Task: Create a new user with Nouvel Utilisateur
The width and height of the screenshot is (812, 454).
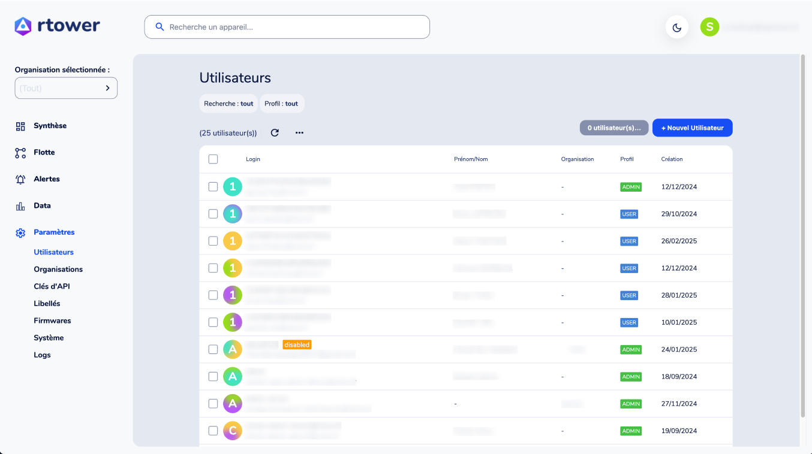Action: point(692,128)
